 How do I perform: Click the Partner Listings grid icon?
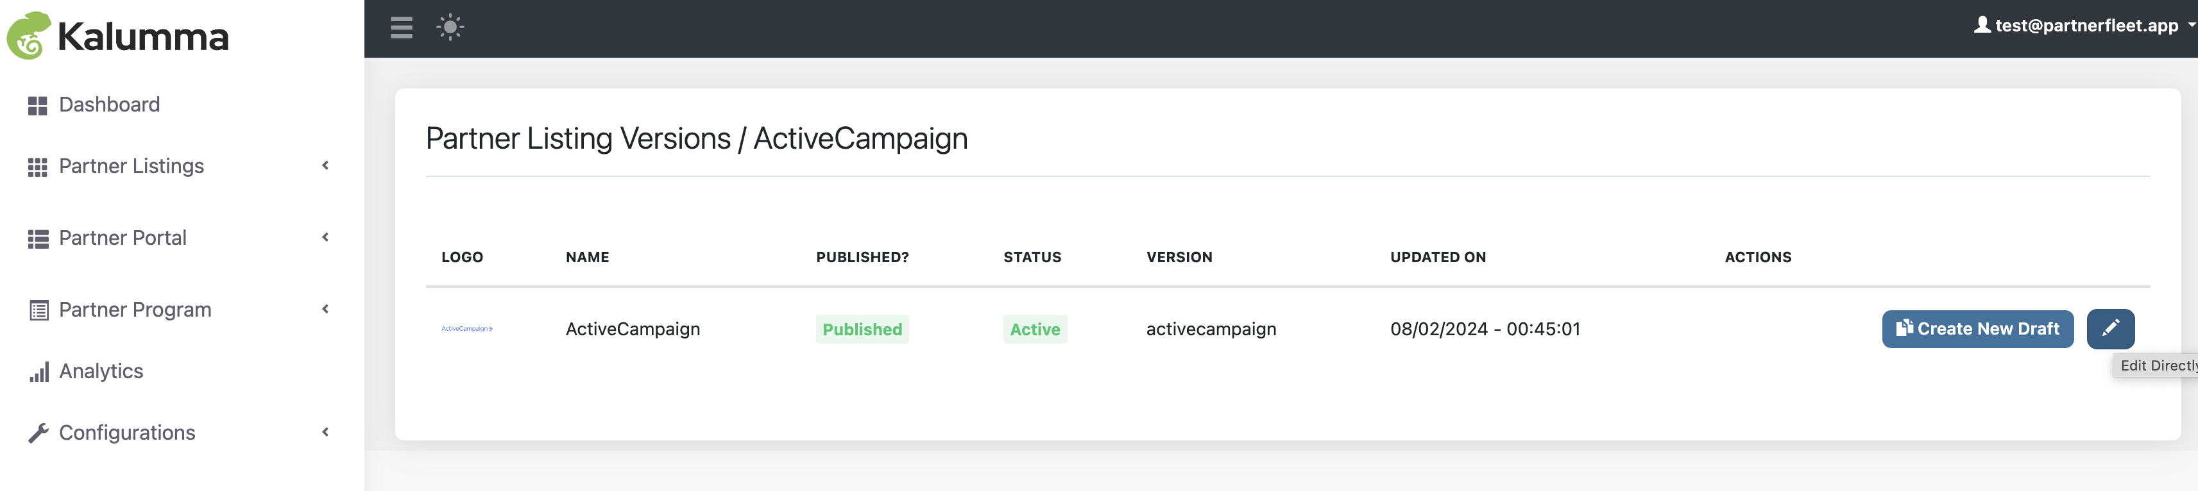[38, 167]
